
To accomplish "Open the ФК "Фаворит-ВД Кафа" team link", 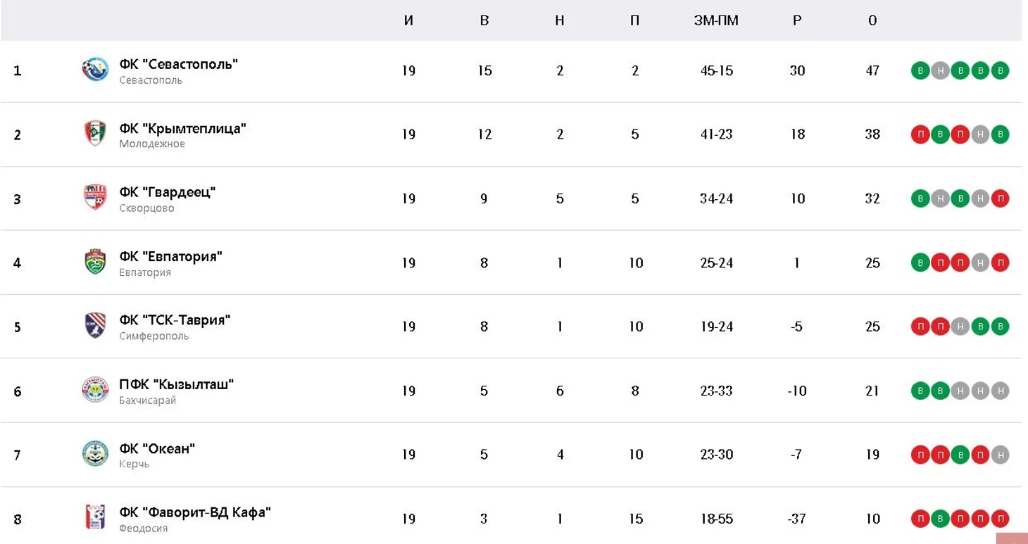I will (195, 512).
